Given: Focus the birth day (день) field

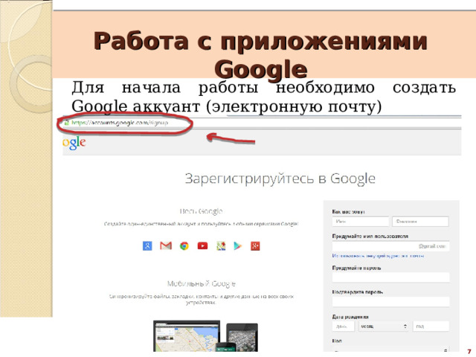Looking at the screenshot, I should 344,327.
